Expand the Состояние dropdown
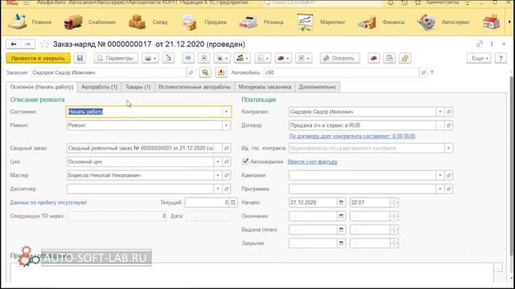515x289 pixels. (x=226, y=112)
